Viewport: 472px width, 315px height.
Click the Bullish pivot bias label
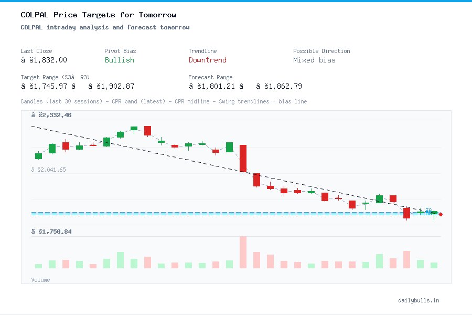click(119, 60)
